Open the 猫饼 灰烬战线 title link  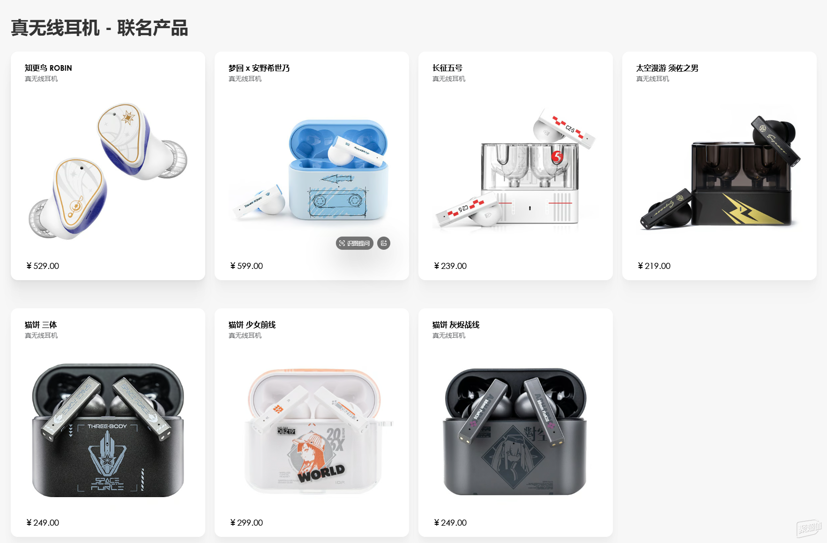(x=456, y=325)
